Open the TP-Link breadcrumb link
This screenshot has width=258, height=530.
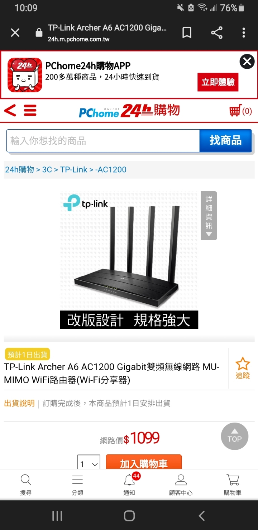point(73,169)
